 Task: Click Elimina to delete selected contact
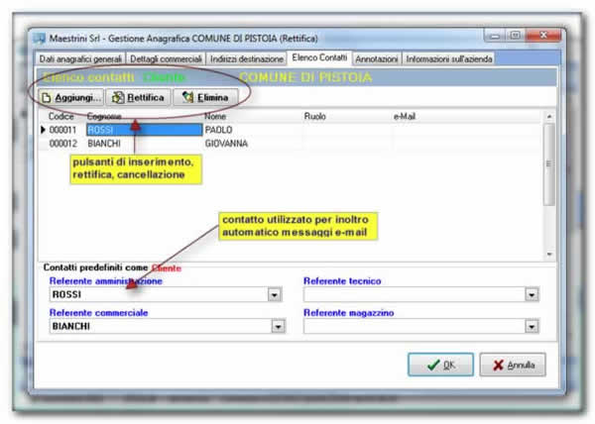coord(206,97)
